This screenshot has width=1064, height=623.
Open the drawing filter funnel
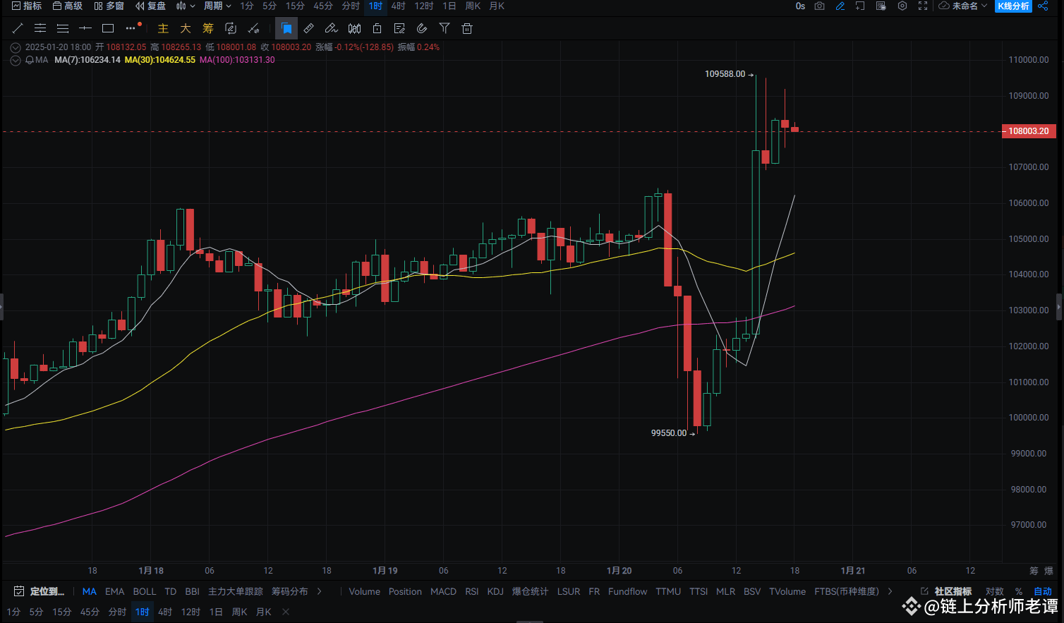tap(445, 28)
